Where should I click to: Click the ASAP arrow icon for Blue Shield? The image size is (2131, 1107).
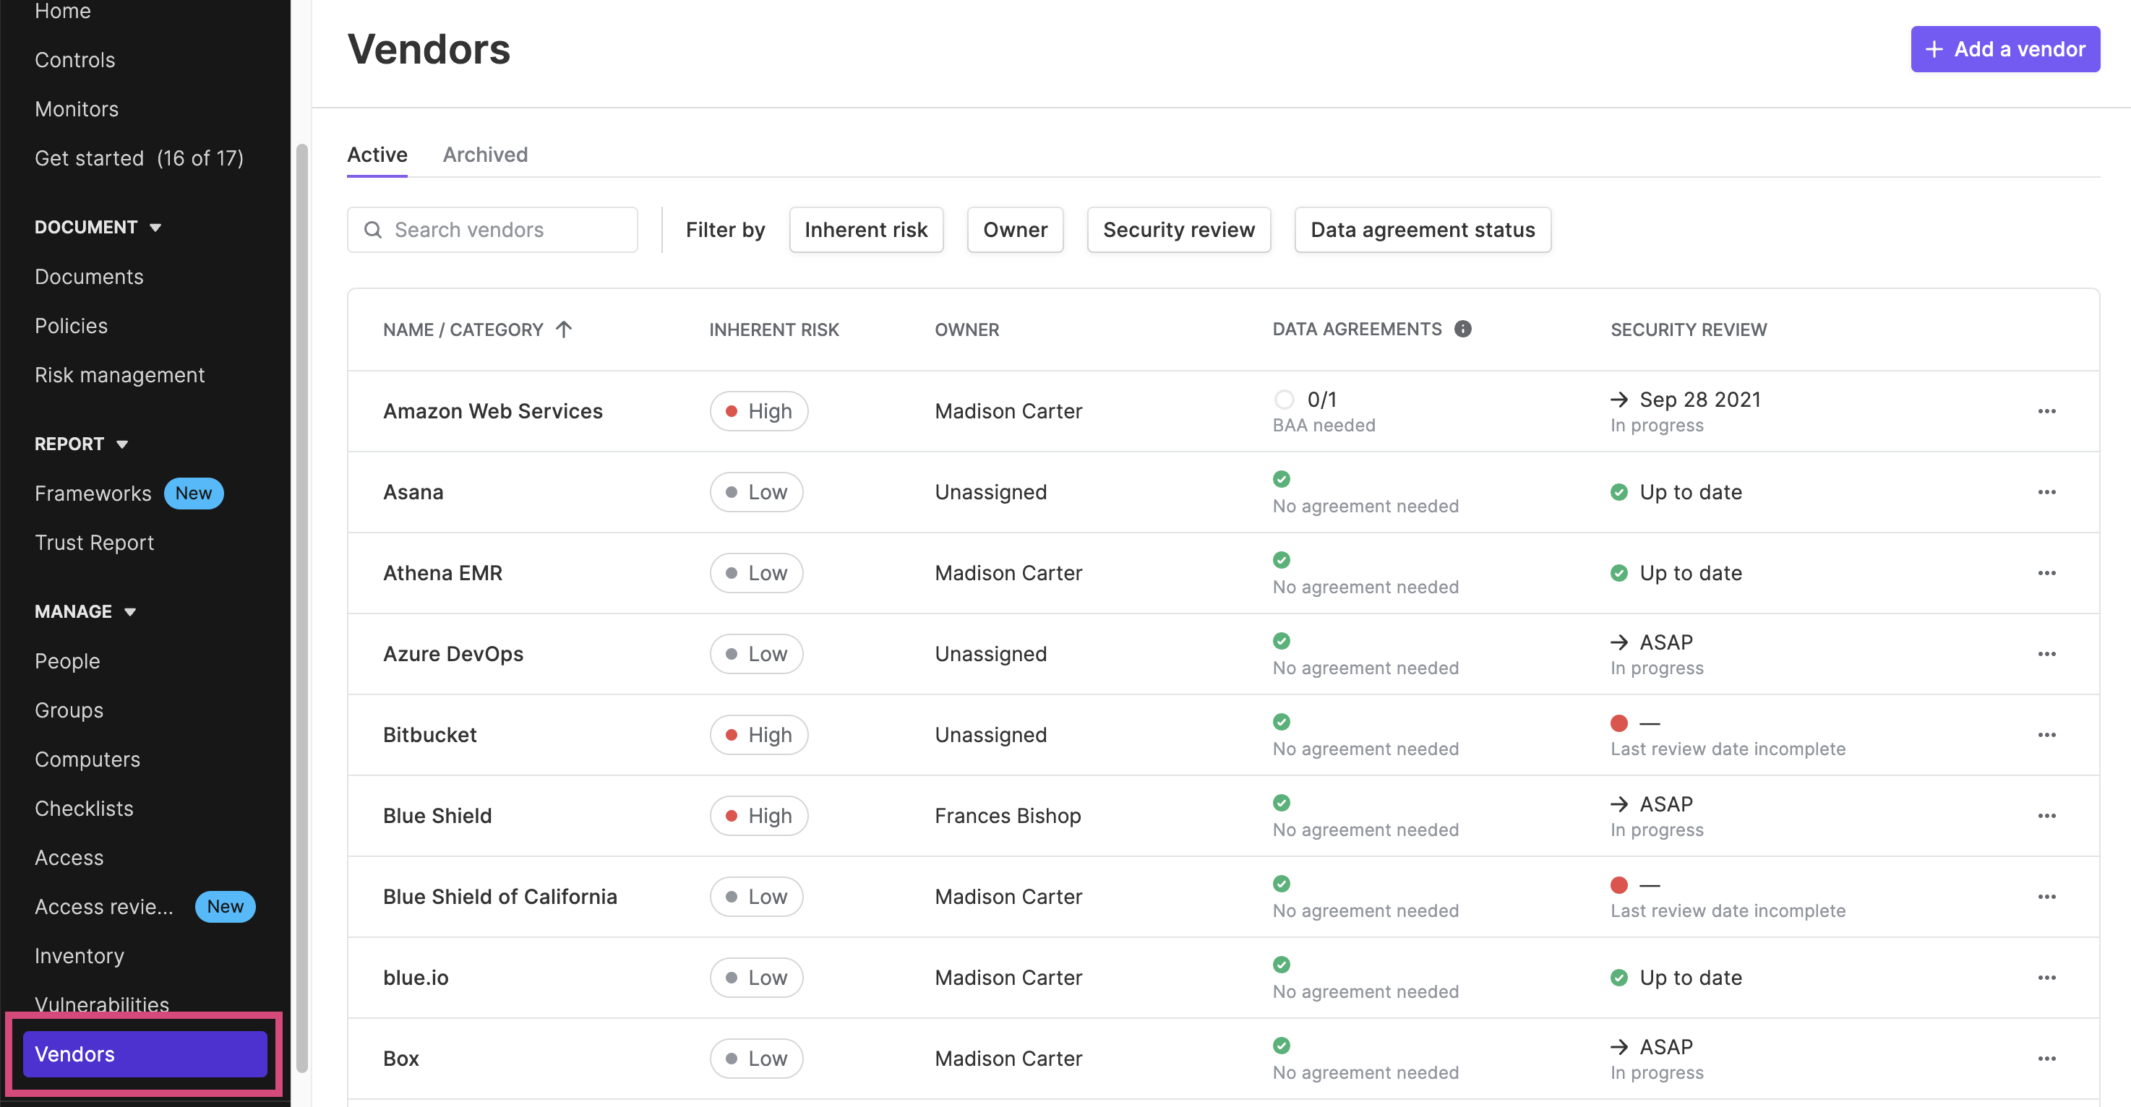click(x=1619, y=804)
